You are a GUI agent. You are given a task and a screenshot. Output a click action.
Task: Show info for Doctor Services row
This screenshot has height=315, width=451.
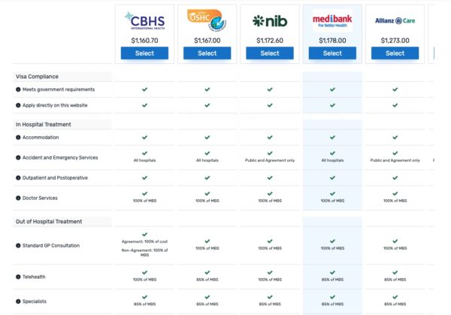[x=18, y=198]
